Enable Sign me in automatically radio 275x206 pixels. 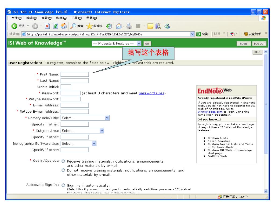[x=63, y=185]
